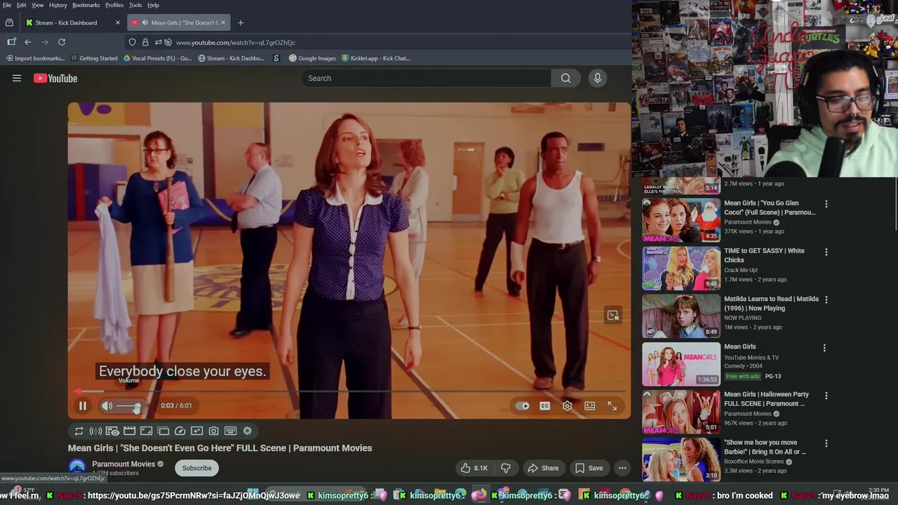Open video player settings gear
The width and height of the screenshot is (898, 505).
click(x=567, y=405)
